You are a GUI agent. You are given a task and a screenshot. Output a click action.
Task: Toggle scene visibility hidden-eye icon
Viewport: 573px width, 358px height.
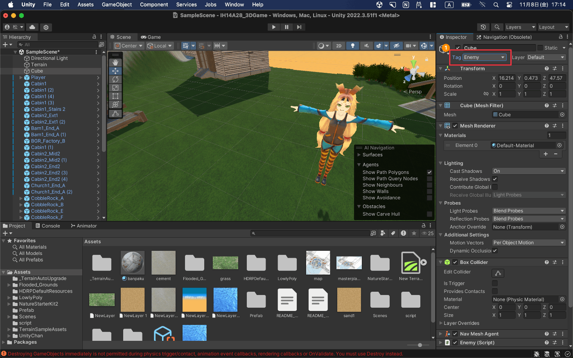396,46
